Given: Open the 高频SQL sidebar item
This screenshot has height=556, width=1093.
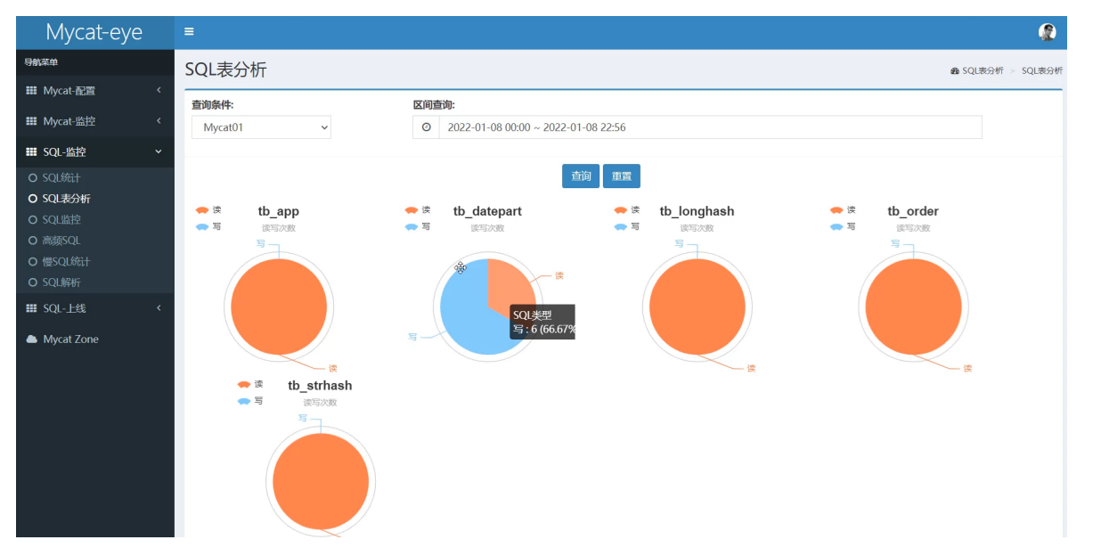Looking at the screenshot, I should pyautogui.click(x=61, y=241).
